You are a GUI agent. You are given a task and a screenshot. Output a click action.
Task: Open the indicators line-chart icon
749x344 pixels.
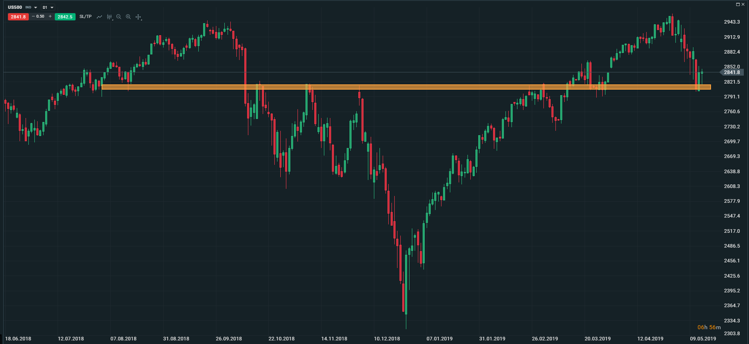click(x=99, y=17)
